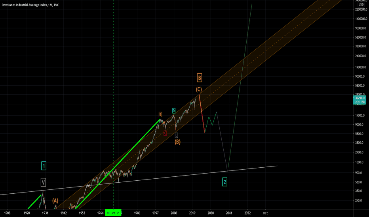Click the 14000.0 price scale label
Image resolution: width=369 pixels, height=217 pixels.
click(x=361, y=116)
